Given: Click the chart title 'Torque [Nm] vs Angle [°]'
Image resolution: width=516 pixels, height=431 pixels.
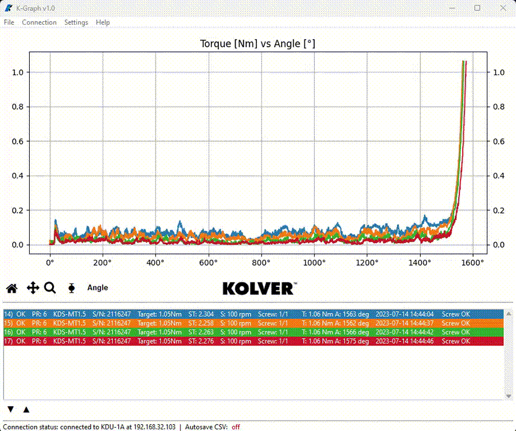Looking at the screenshot, I should pyautogui.click(x=257, y=44).
